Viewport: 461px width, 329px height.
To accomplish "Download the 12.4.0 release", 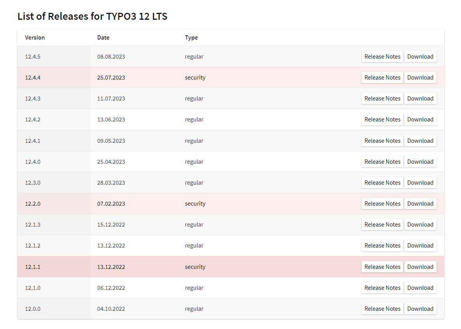I will (x=420, y=162).
